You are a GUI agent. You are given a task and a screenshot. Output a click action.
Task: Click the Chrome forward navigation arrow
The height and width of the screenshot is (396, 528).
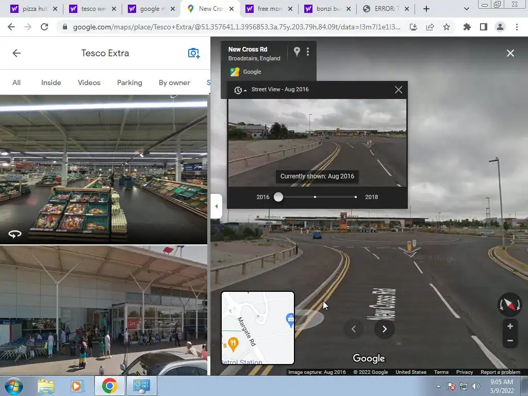coord(28,27)
